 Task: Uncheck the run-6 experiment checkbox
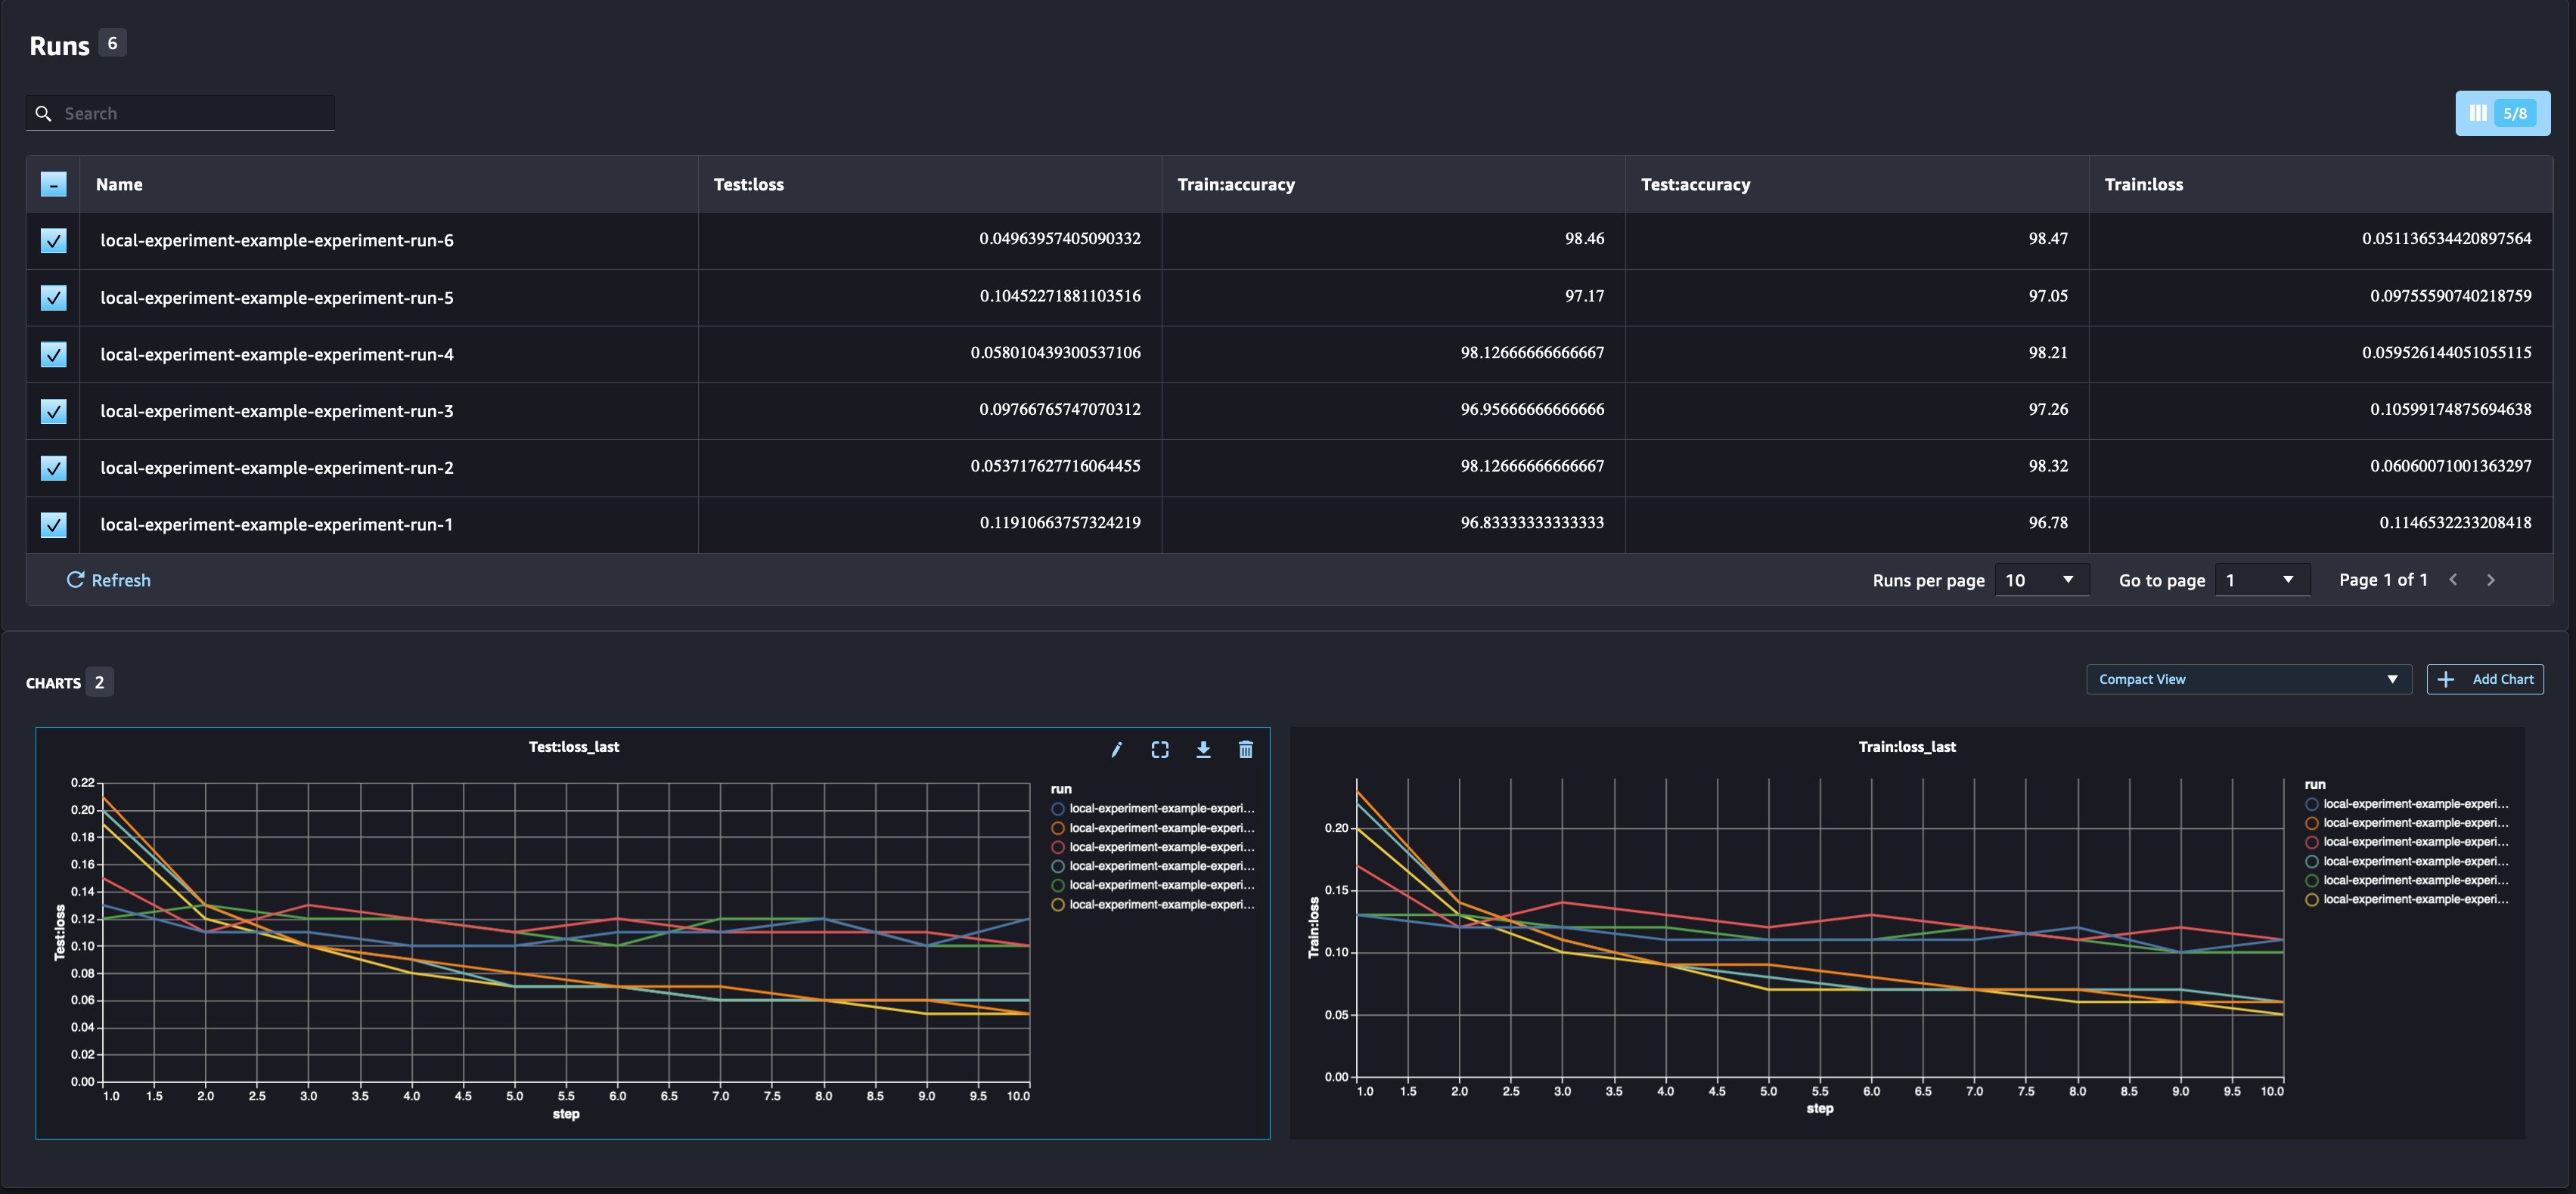[x=53, y=240]
